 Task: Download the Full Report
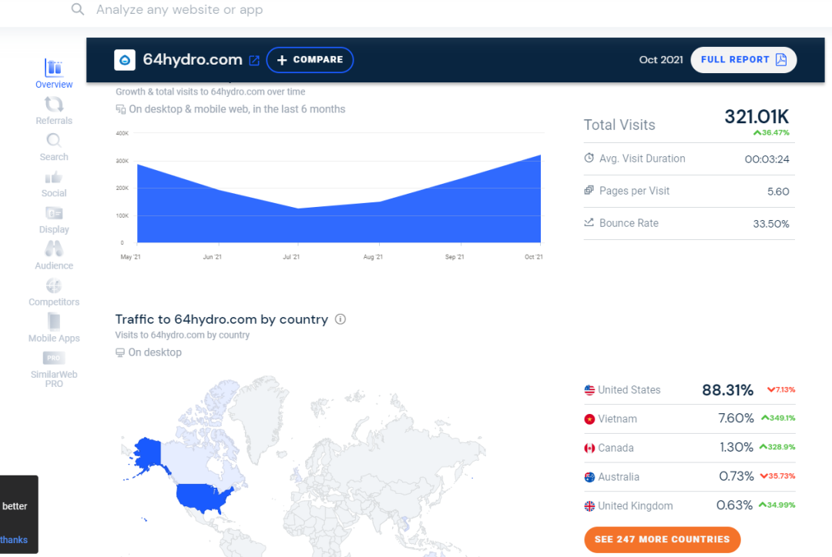click(743, 60)
